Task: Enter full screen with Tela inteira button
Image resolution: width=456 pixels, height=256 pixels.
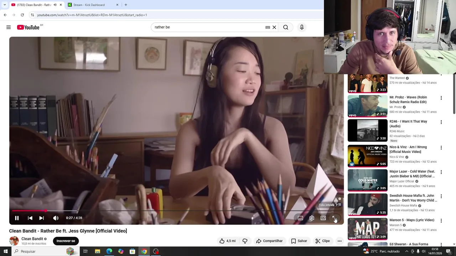Action: point(335,218)
